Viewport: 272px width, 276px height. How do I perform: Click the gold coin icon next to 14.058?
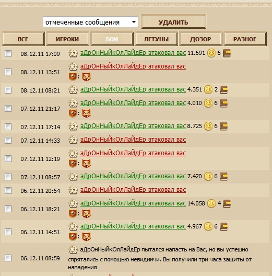[211, 204]
